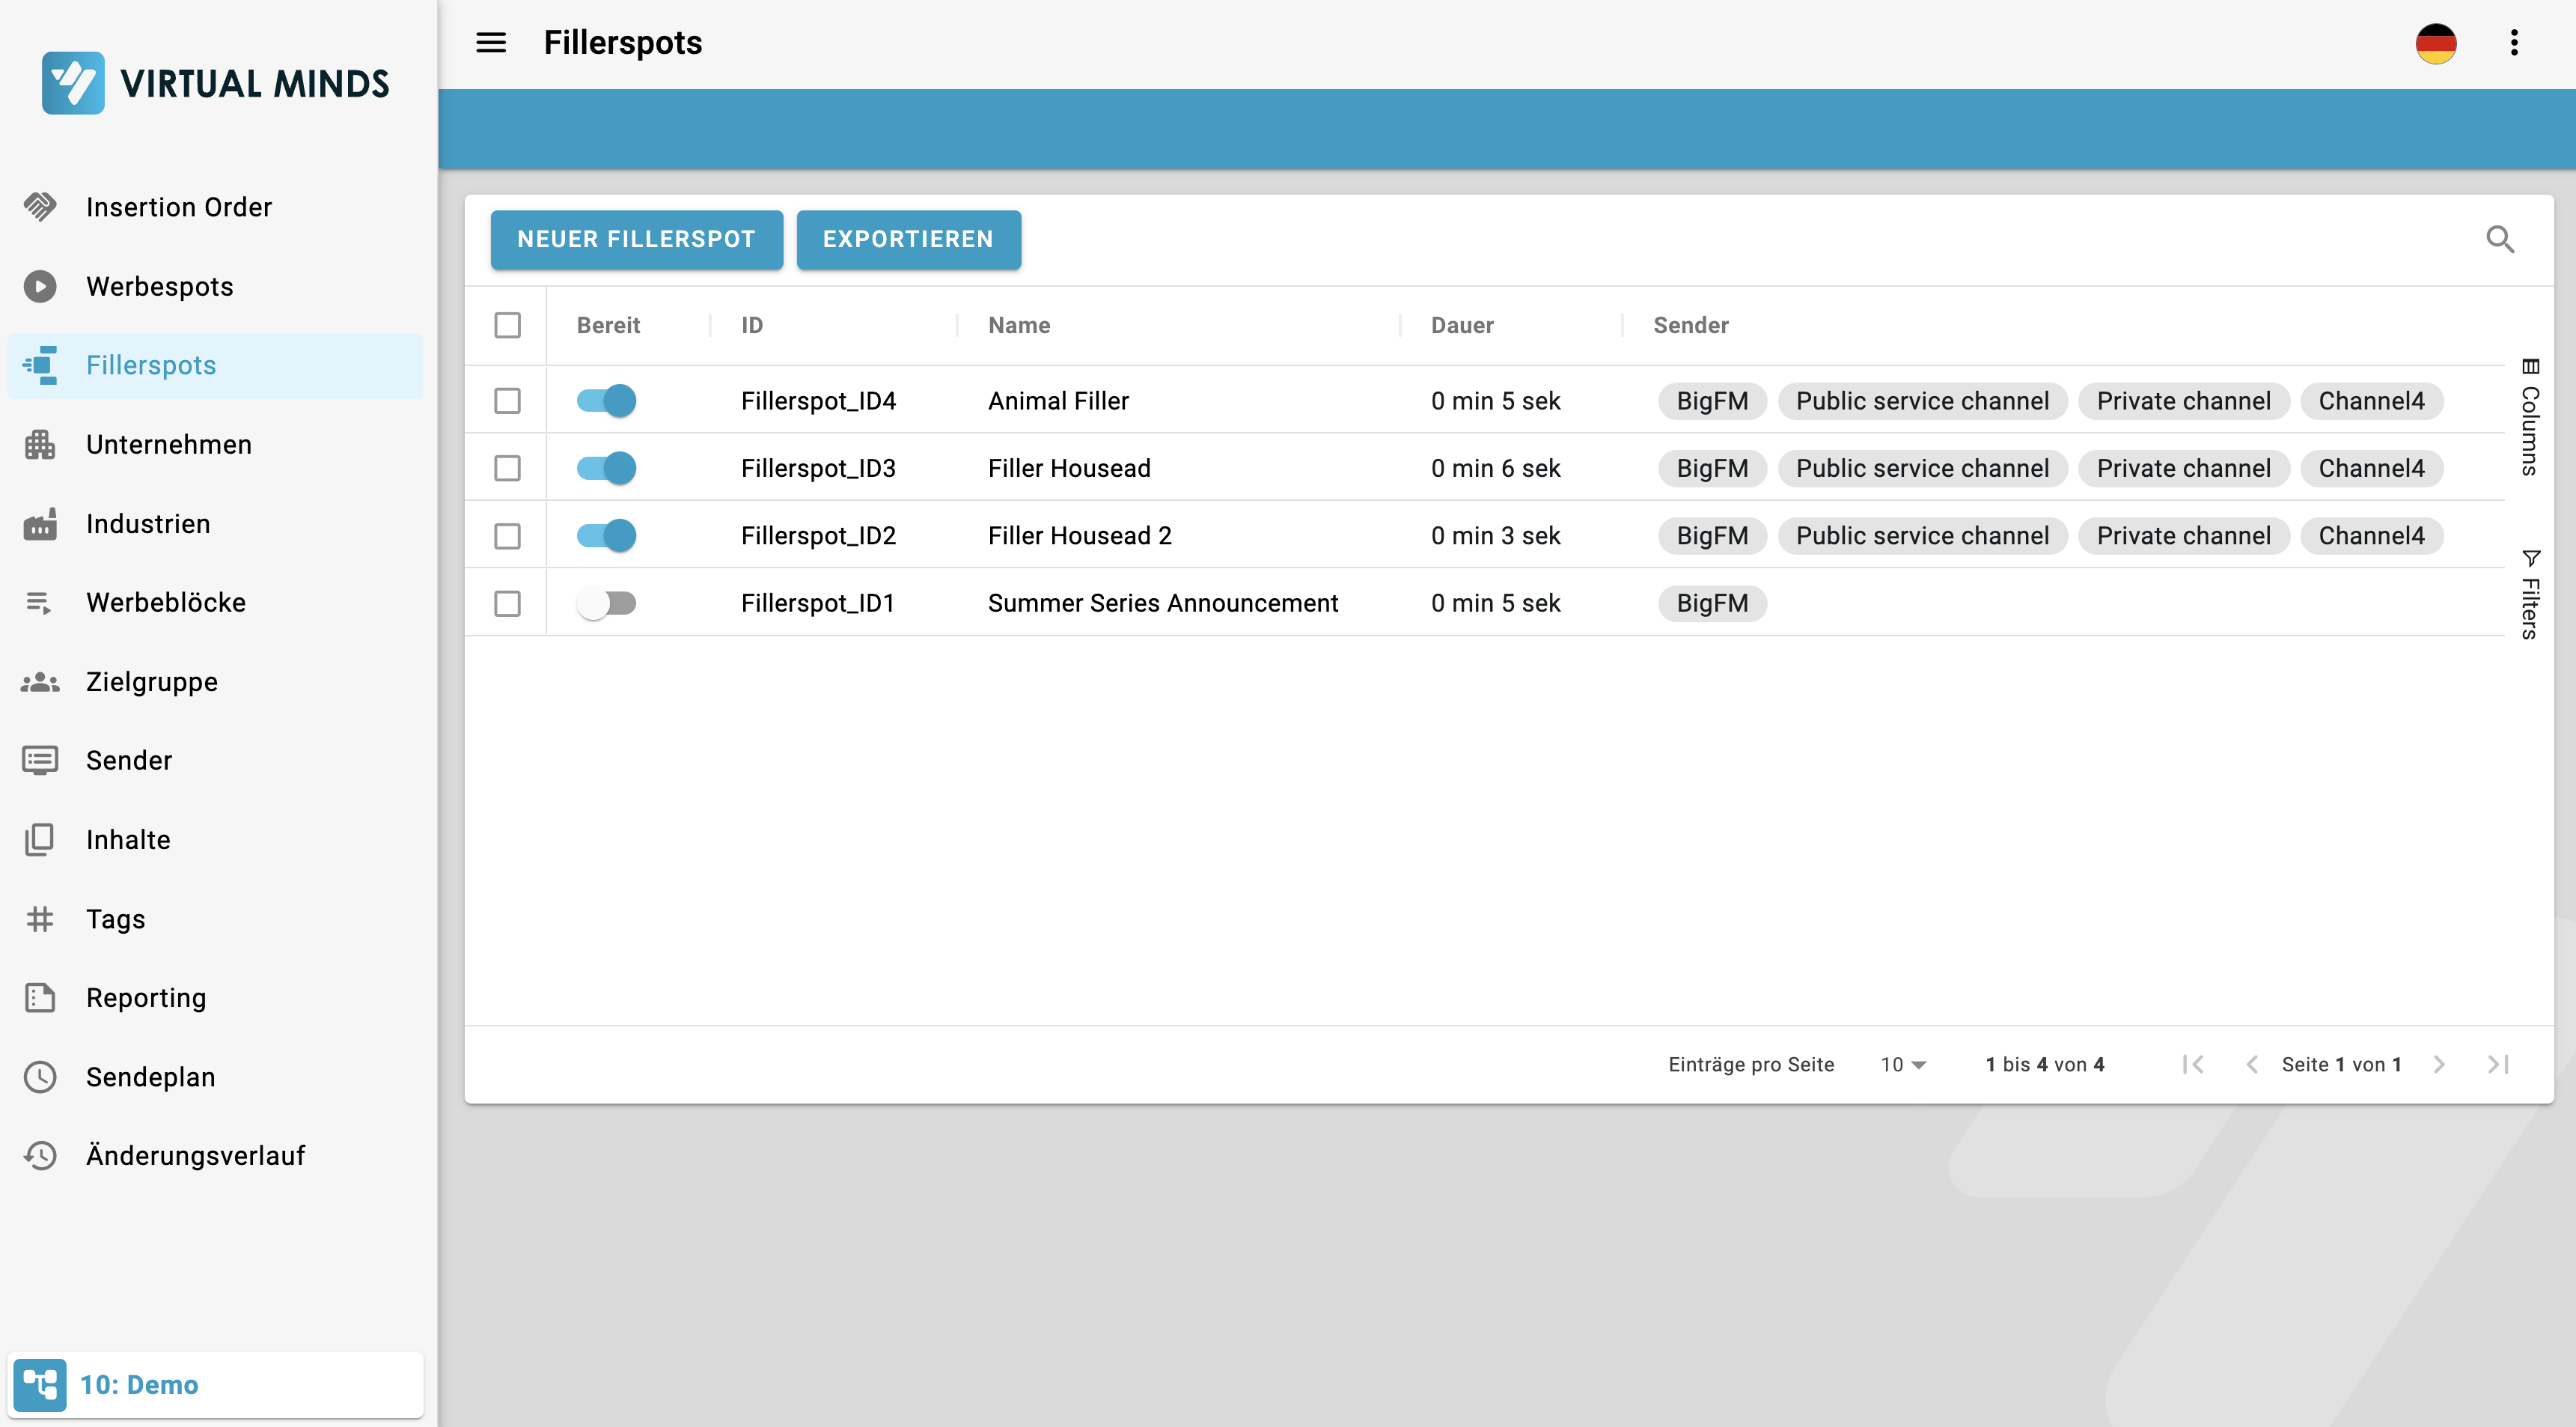Open Reporting from the sidebar
This screenshot has width=2576, height=1427.
click(146, 998)
